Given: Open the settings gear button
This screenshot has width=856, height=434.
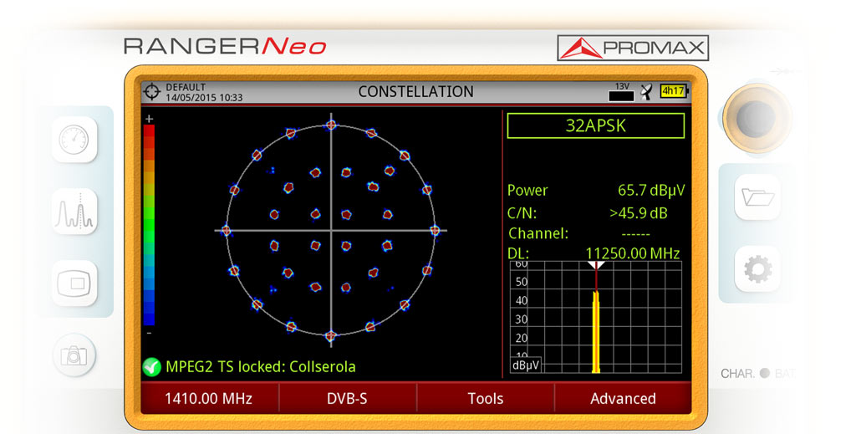Looking at the screenshot, I should (x=757, y=268).
